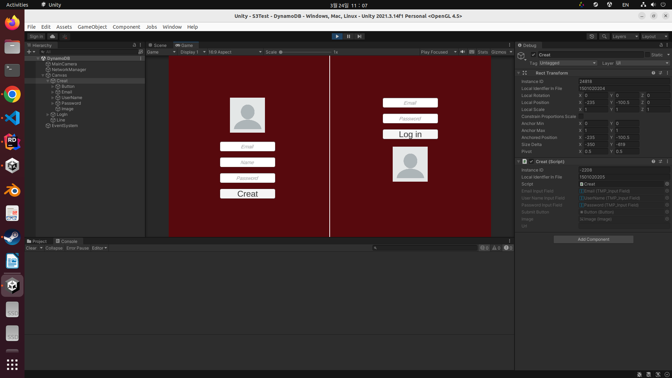Viewport: 672px width, 378px height.
Task: Show applications grid in dock
Action: [x=12, y=365]
